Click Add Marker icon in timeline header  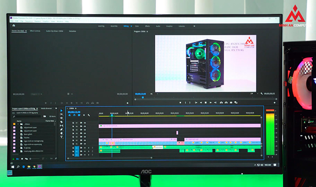coord(84,115)
